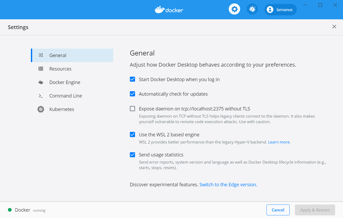Image resolution: width=343 pixels, height=218 pixels.
Task: Toggle the Use the WSL 2 based engine checkbox
Action: pos(132,134)
